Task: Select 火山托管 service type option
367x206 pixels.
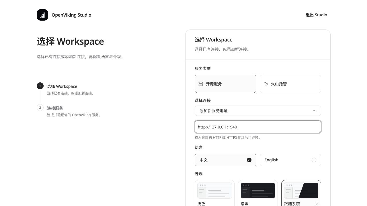Action: click(x=290, y=84)
